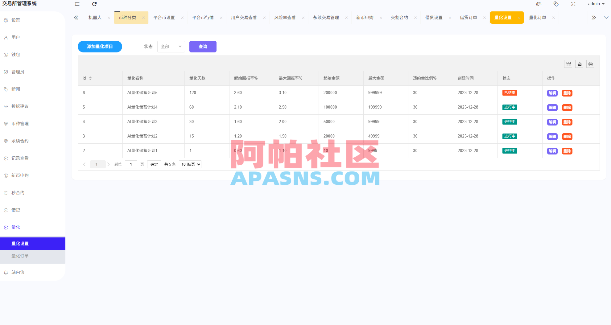Viewport: 611px width, 325px height.
Task: Select the 钱包 sidebar icon
Action: tap(6, 55)
